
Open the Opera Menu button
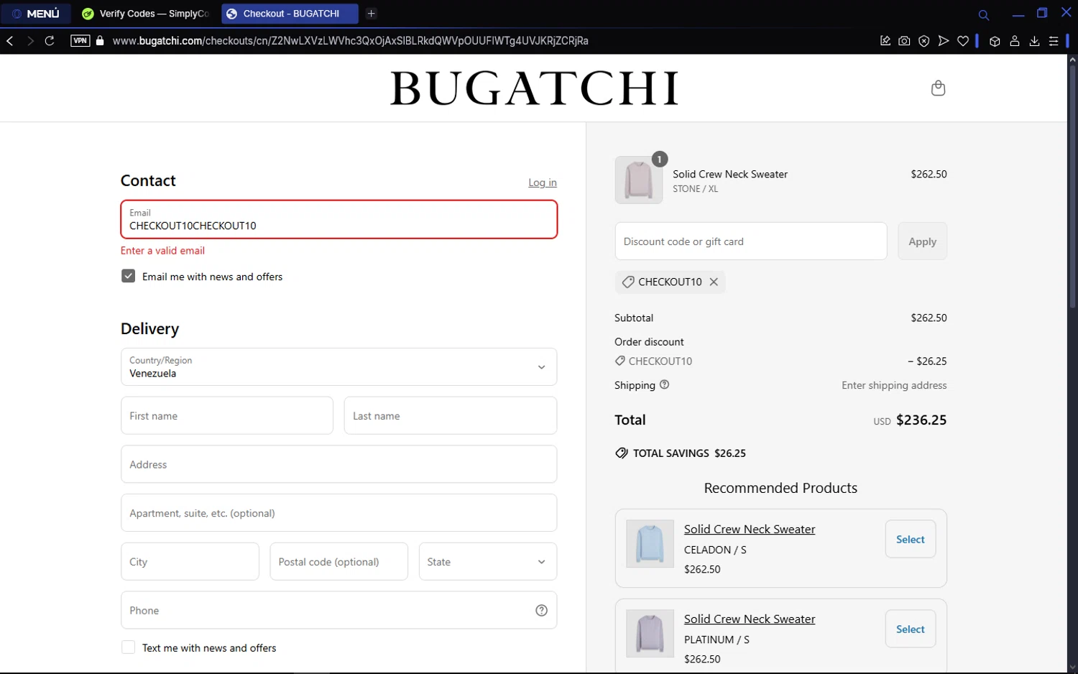tap(36, 14)
